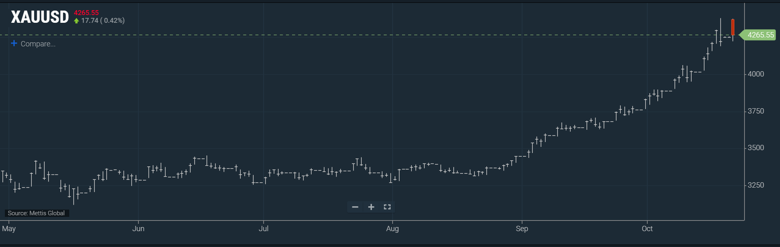Select the XAUUSD symbol title
The width and height of the screenshot is (780, 247).
point(40,17)
